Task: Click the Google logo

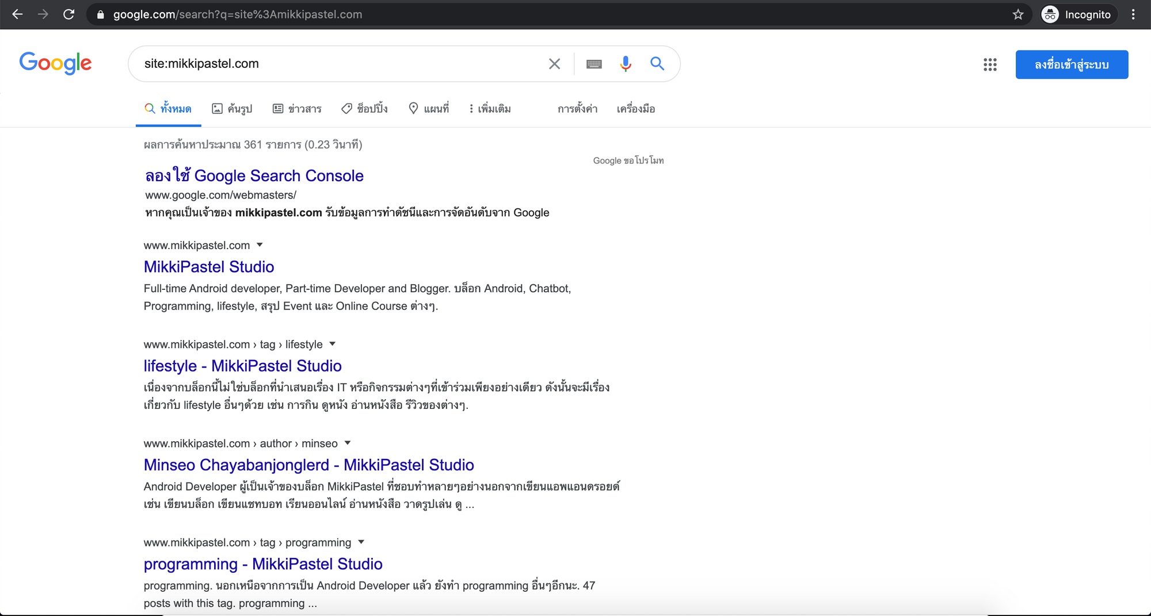Action: tap(55, 63)
